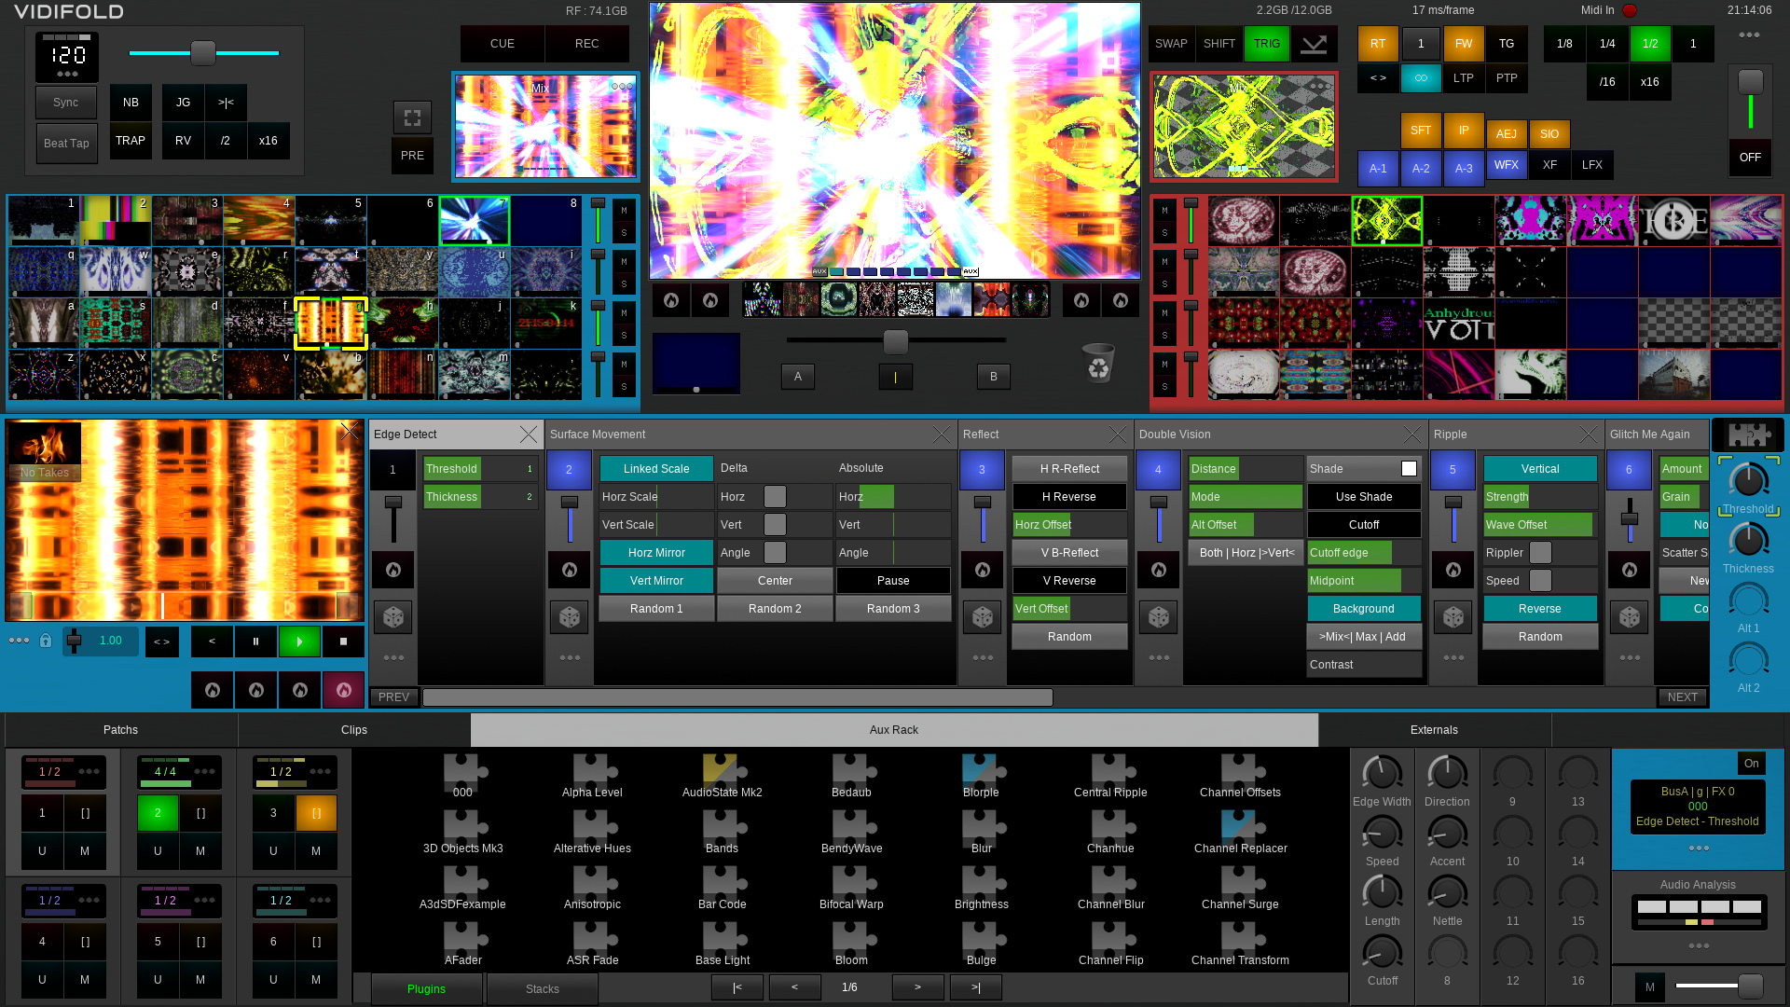Click the dice icon in Edge Detect slot 1
The height and width of the screenshot is (1007, 1790).
[x=393, y=617]
